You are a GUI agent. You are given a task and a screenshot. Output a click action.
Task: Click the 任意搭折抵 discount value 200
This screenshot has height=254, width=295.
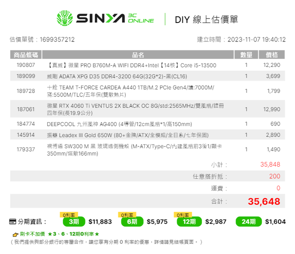point(275,176)
